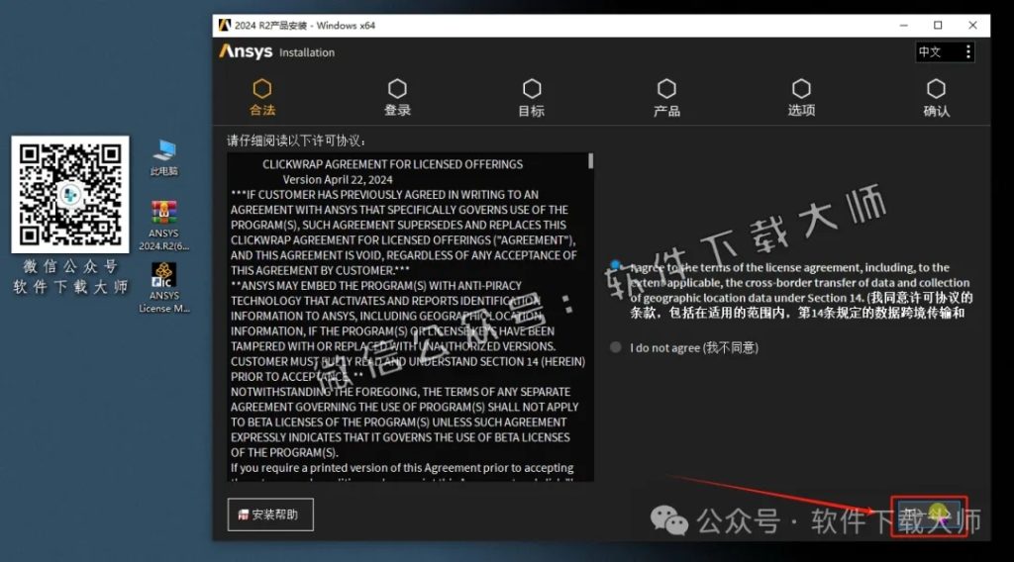This screenshot has width=1014, height=562.
Task: Click the 请仔细阅读以下许可协议 label
Action: click(x=296, y=140)
